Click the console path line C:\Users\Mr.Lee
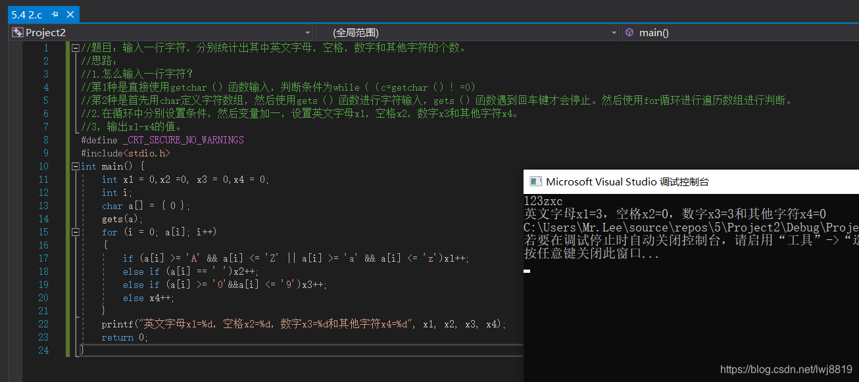The image size is (859, 382). (691, 227)
